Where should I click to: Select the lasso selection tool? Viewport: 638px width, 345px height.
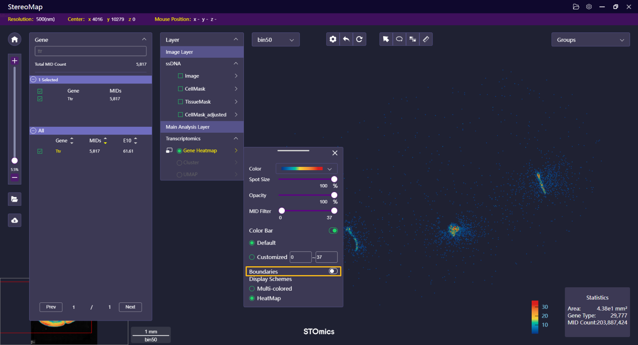coord(399,39)
